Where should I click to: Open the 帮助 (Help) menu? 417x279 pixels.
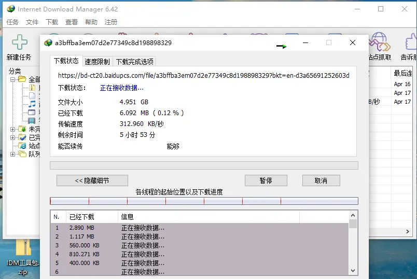click(91, 22)
